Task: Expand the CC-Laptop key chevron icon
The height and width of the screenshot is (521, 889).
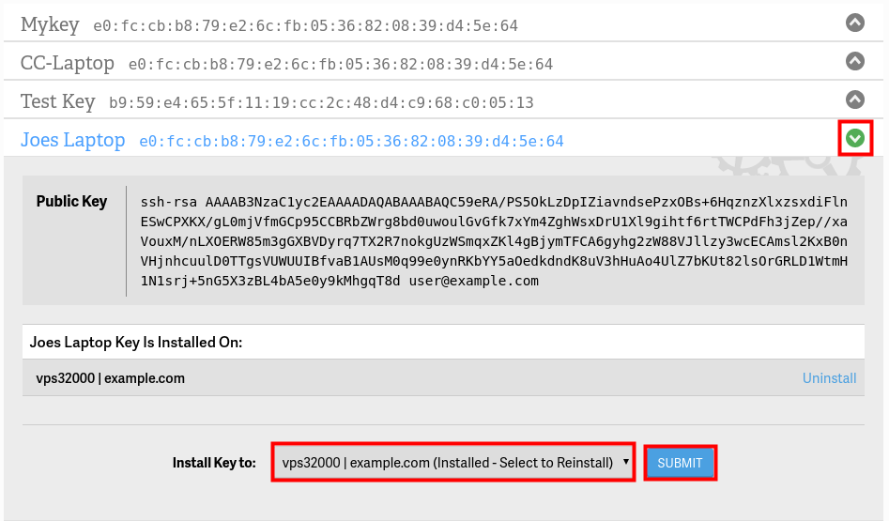Action: (x=854, y=62)
